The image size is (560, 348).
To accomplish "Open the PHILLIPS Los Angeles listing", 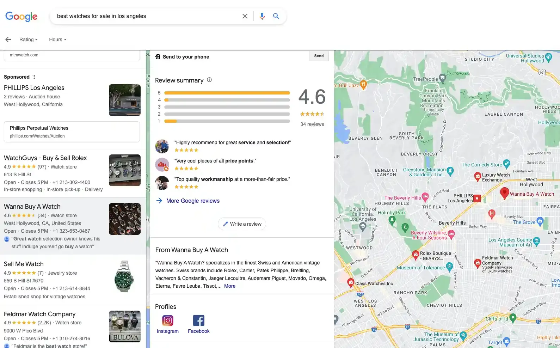I will click(34, 88).
